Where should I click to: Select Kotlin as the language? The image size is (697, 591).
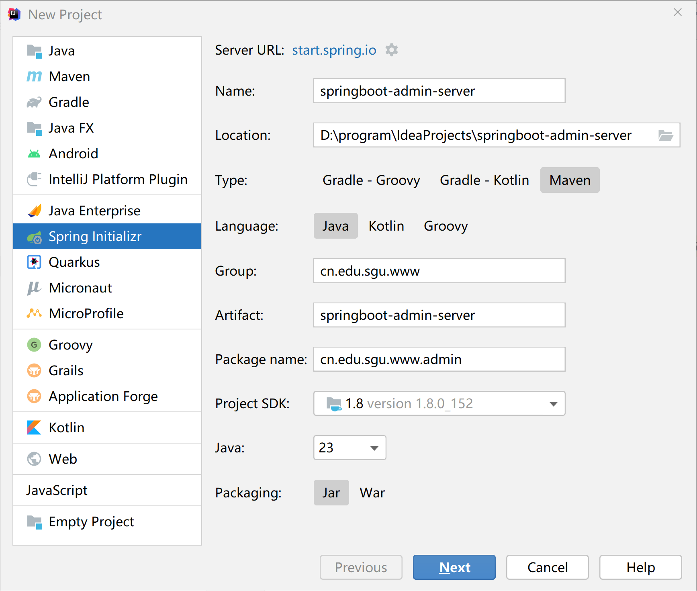[386, 226]
